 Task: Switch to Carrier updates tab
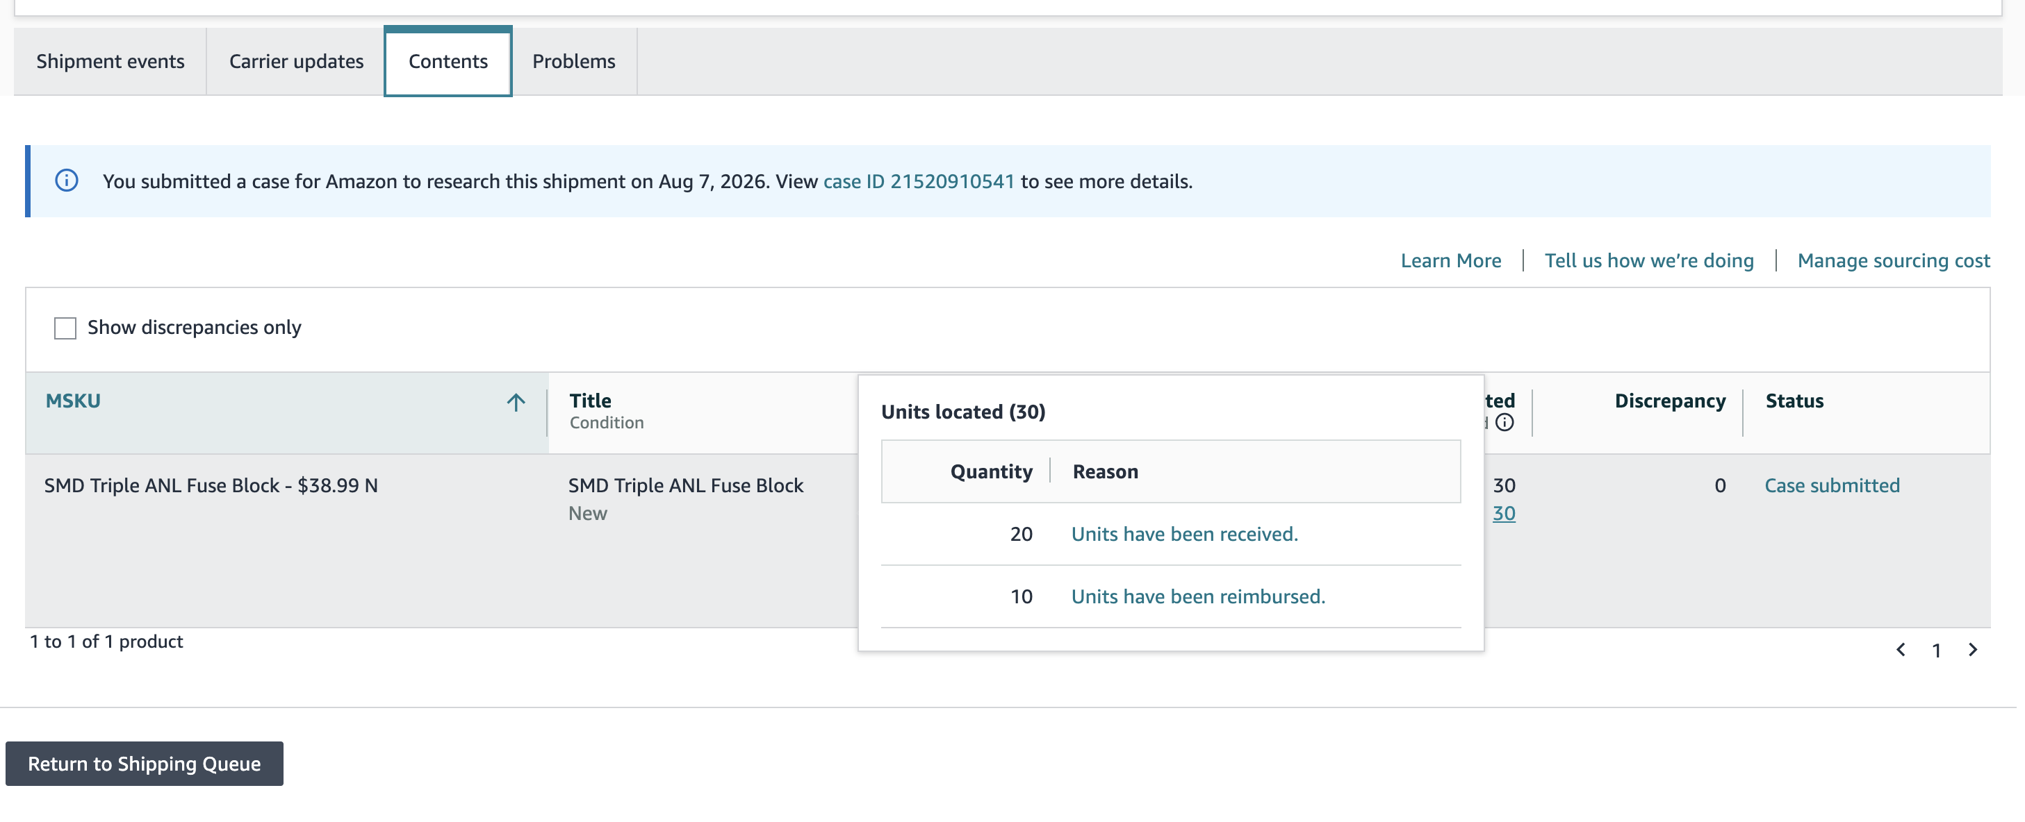pyautogui.click(x=295, y=61)
